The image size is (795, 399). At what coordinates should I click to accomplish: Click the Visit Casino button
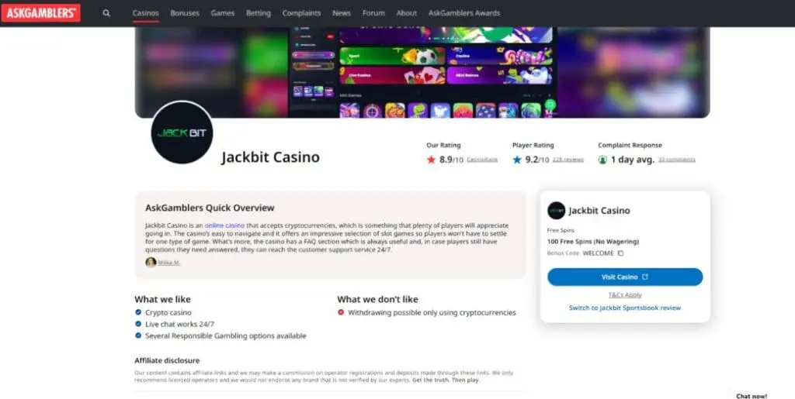[625, 277]
